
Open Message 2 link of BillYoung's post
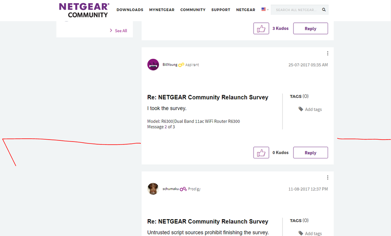pos(166,127)
